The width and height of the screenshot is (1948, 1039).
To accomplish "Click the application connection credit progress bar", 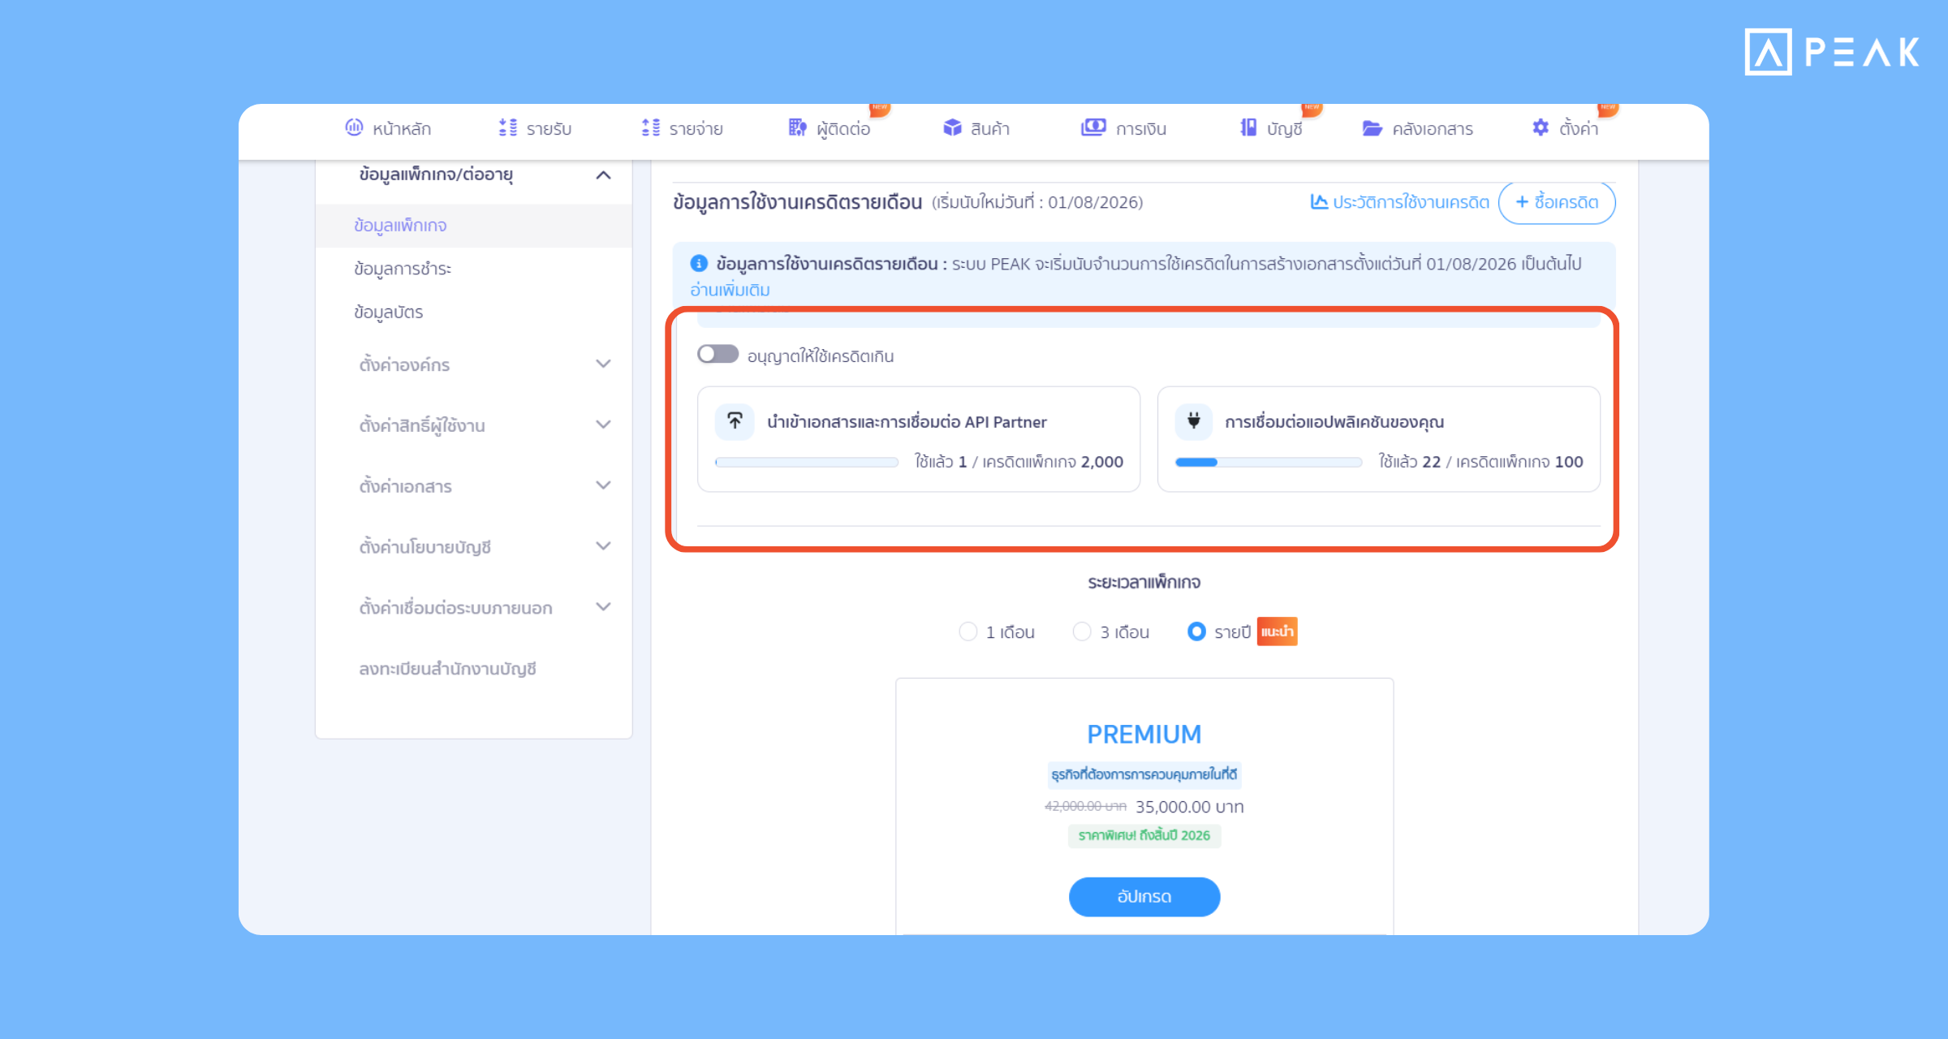I will tap(1269, 462).
